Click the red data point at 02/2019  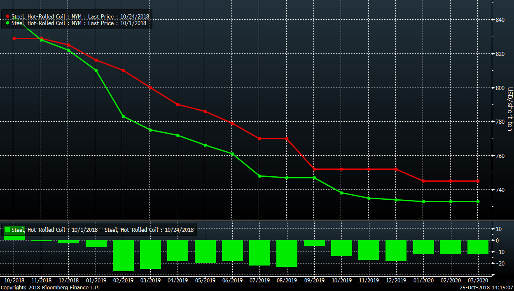pos(123,70)
